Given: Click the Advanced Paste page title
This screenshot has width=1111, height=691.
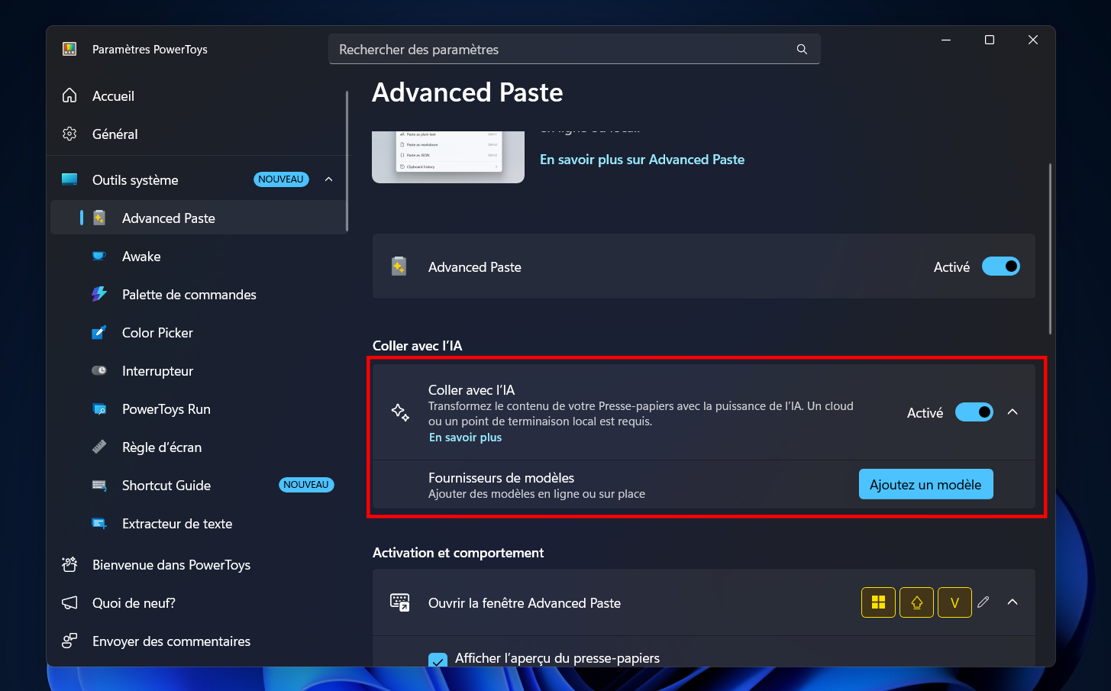Looking at the screenshot, I should pos(467,92).
